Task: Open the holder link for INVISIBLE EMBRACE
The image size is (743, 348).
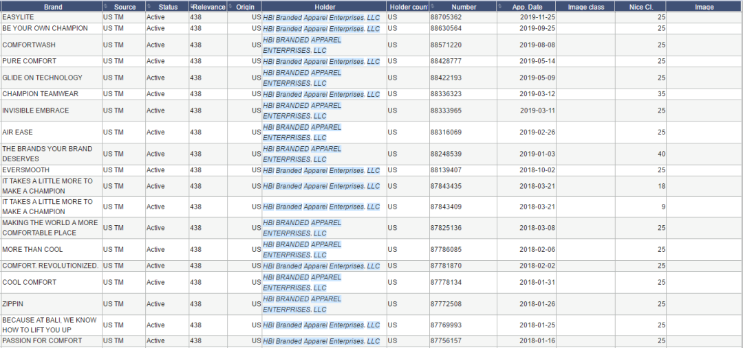Action: [302, 111]
